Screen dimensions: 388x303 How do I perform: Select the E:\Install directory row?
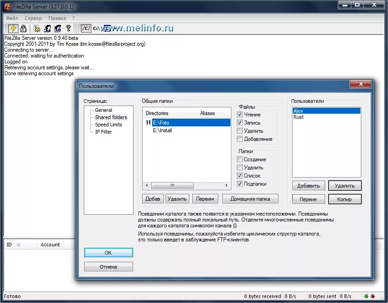[x=163, y=130]
